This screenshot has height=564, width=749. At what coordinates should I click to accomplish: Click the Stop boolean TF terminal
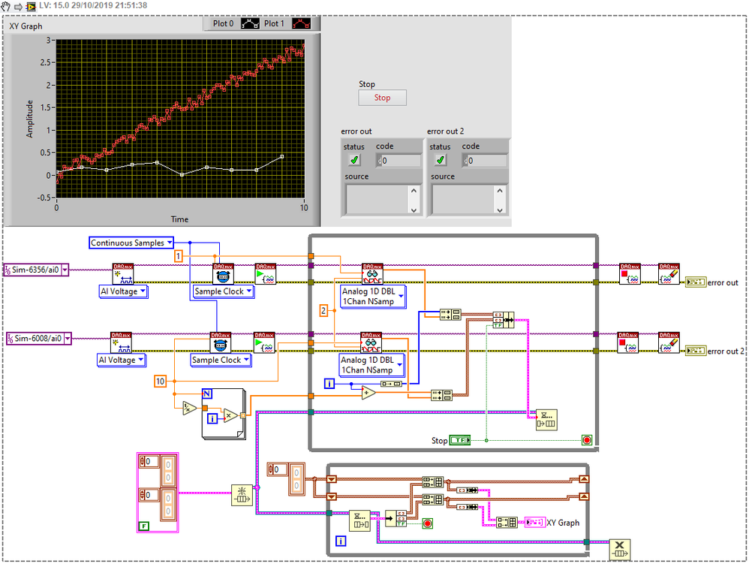460,440
